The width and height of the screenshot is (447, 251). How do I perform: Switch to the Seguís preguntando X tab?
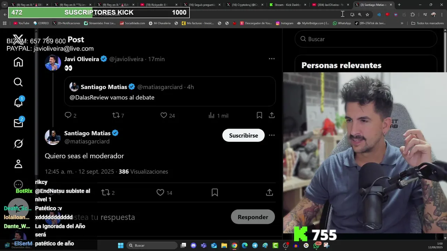201,5
